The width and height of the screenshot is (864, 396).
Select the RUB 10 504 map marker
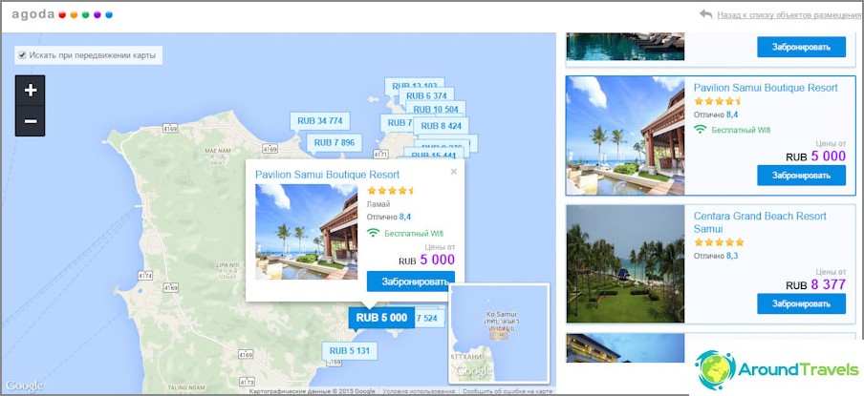pos(435,109)
